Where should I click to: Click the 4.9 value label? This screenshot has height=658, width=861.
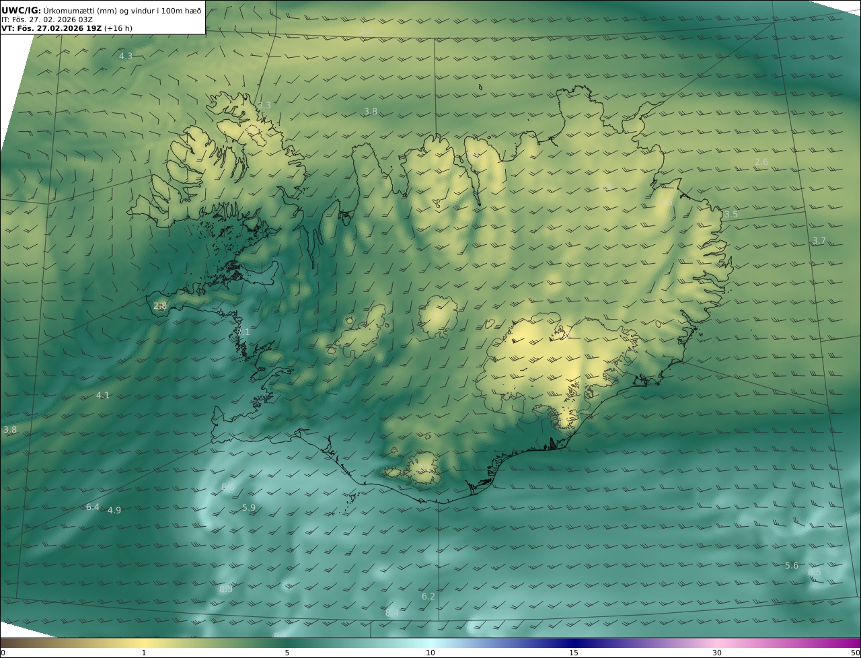114,511
